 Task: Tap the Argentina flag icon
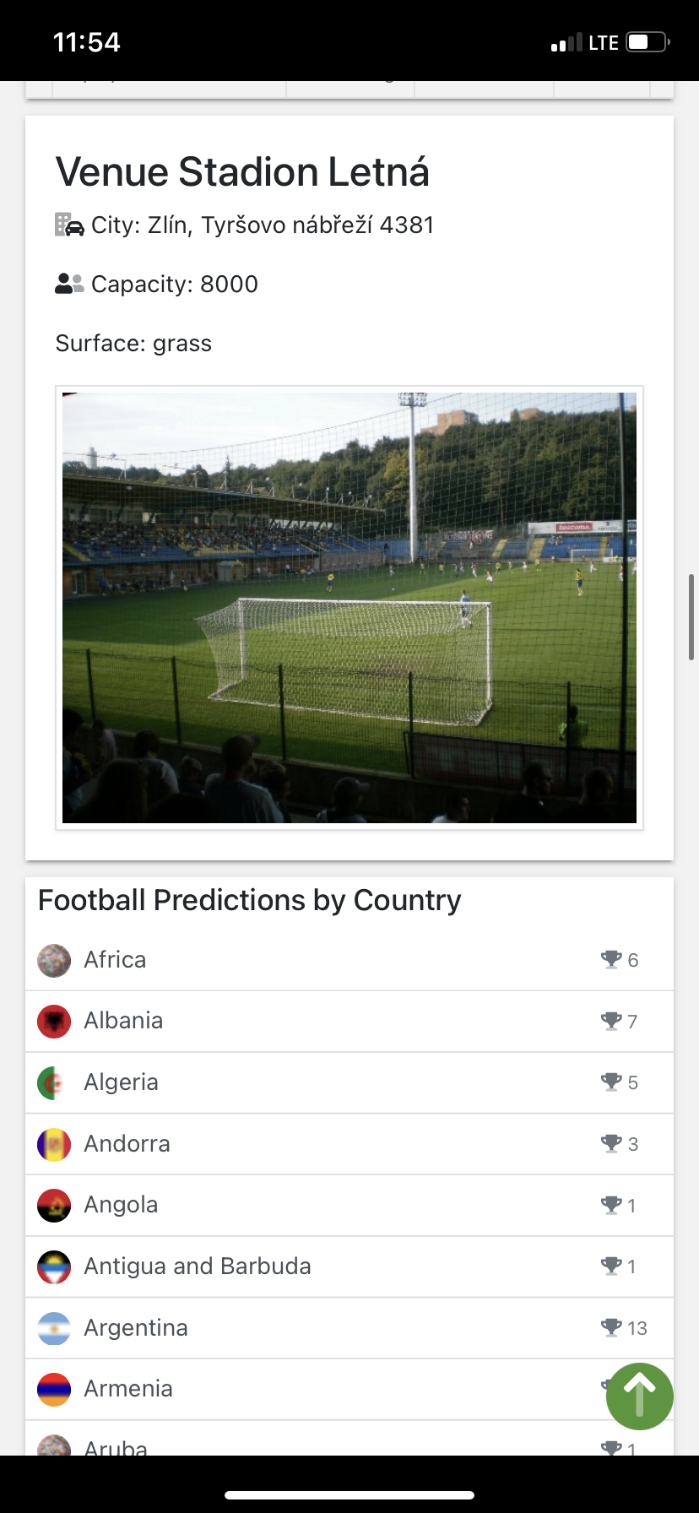pyautogui.click(x=54, y=1328)
